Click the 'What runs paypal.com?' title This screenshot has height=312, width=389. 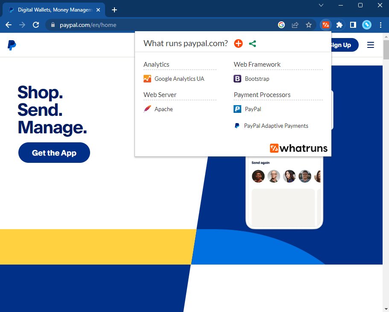(x=186, y=43)
